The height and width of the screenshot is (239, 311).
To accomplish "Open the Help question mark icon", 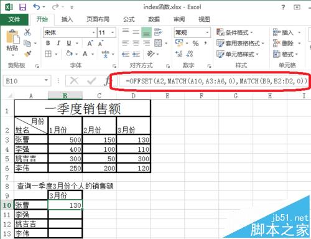I will (x=283, y=7).
